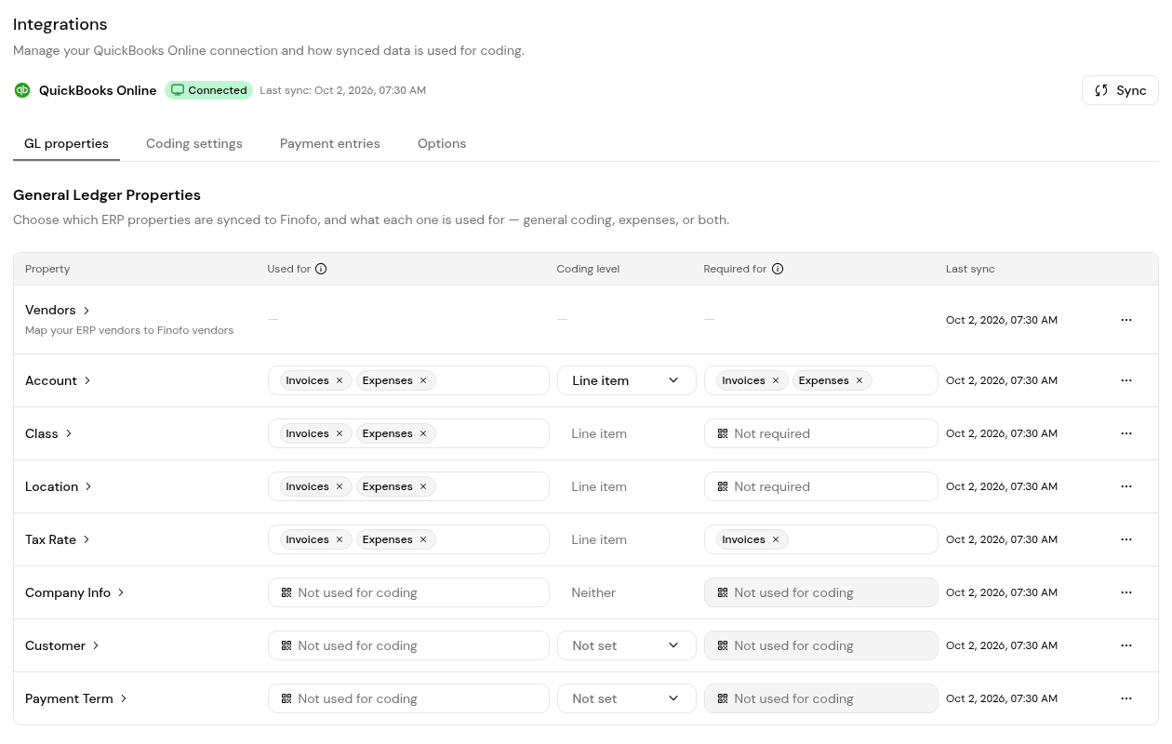Click the Sync button
Image resolution: width=1172 pixels, height=744 pixels.
pyautogui.click(x=1120, y=90)
